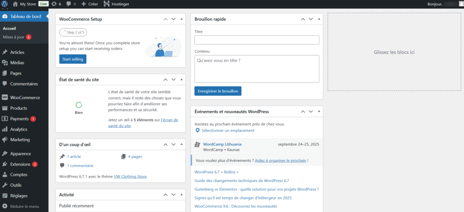Click the Live badge next to My Store

click(43, 4)
